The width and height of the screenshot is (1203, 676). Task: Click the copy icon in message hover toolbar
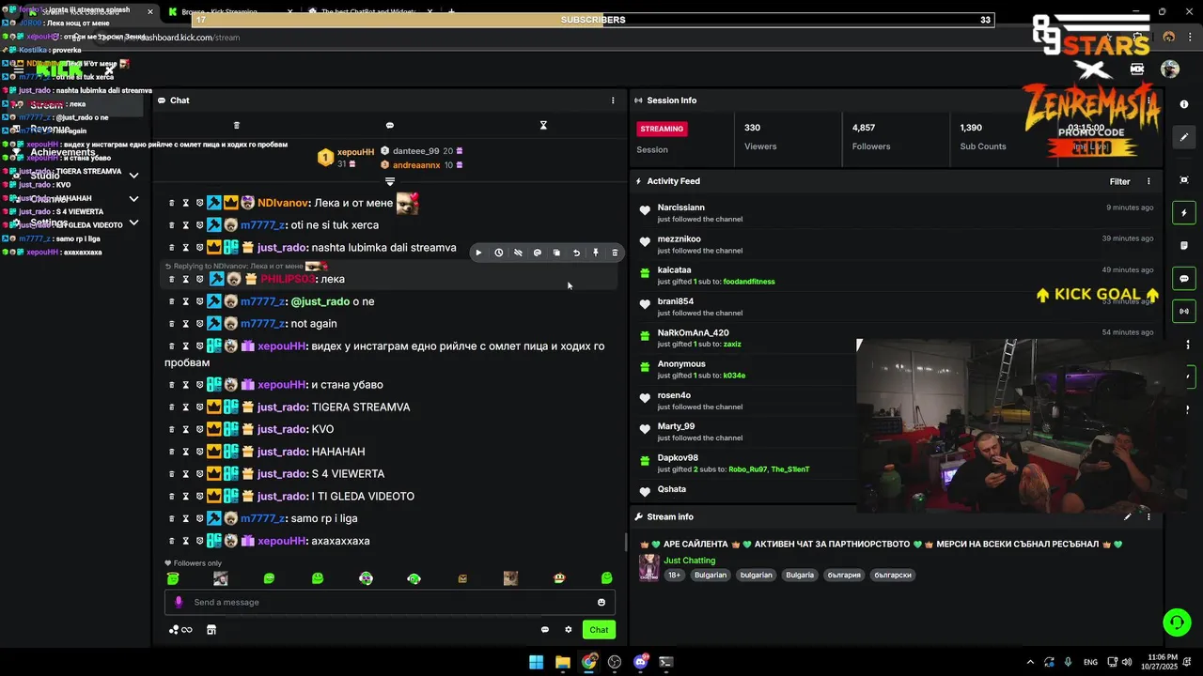click(x=556, y=253)
